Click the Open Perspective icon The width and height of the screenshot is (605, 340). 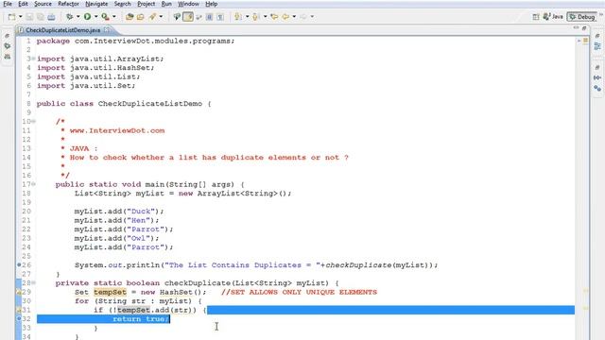[x=536, y=17]
